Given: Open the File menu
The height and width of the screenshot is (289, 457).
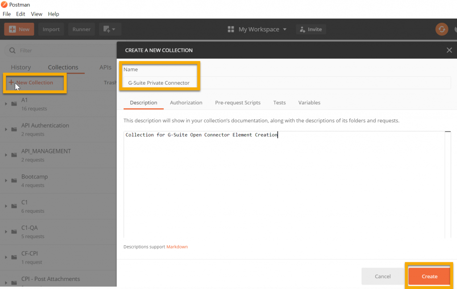Looking at the screenshot, I should coord(7,14).
